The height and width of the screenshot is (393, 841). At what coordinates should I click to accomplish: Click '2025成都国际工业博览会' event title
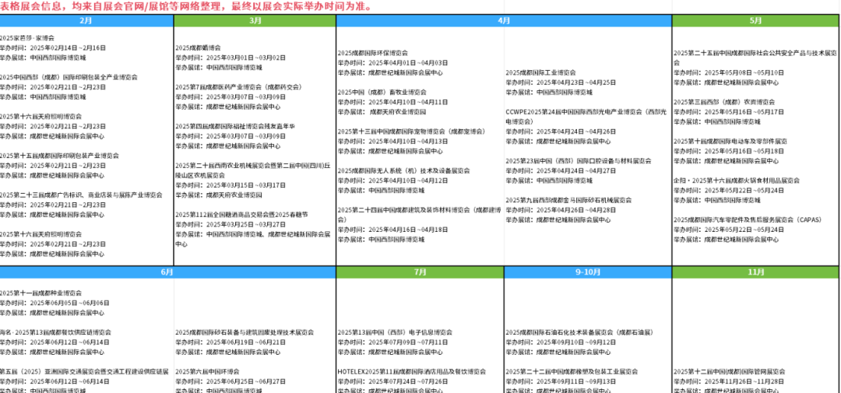[540, 72]
